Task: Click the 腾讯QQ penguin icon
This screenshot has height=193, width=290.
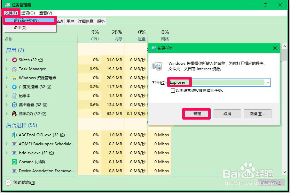Action: (14, 113)
